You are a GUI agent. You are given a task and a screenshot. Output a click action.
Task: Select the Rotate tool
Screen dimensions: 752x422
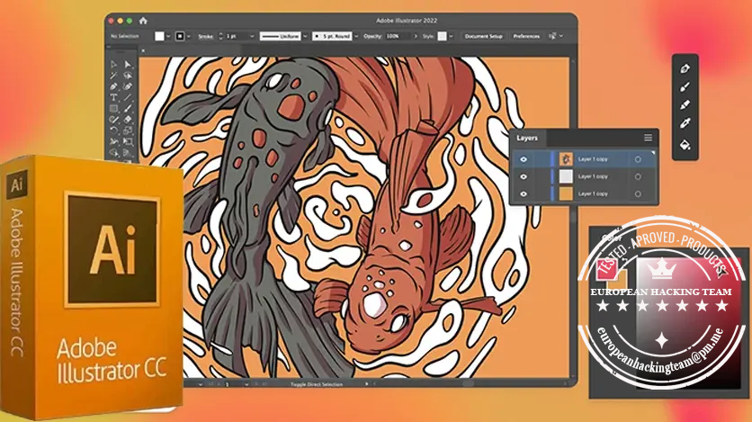(113, 130)
